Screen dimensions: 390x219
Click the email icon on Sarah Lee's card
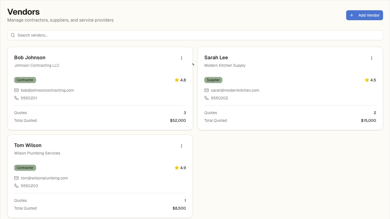tap(207, 90)
